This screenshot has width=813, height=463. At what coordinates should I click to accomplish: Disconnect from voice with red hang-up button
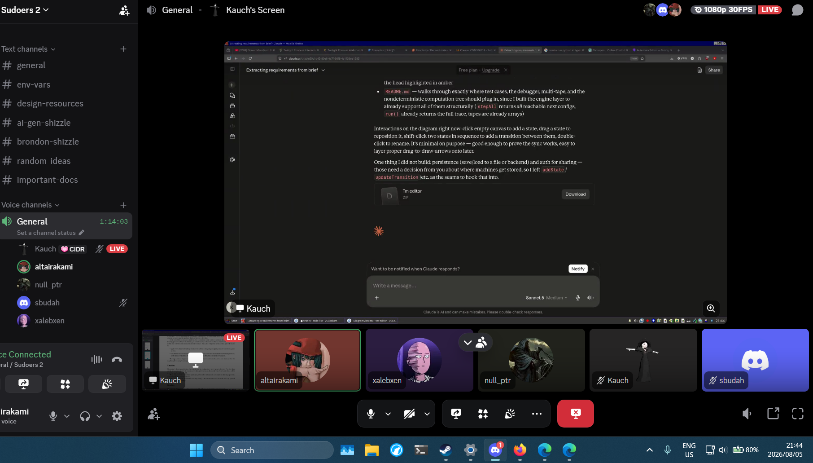[575, 414]
